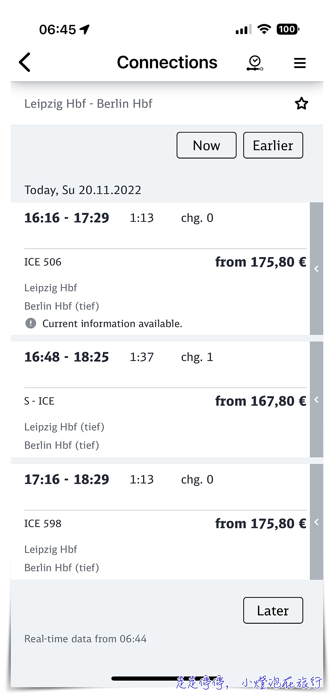Open ICE 598 fare from 175,80 €

(261, 524)
